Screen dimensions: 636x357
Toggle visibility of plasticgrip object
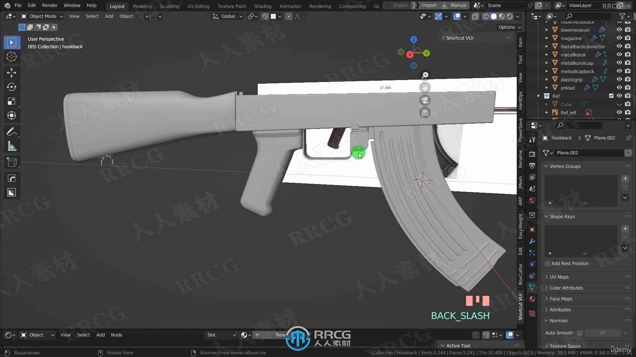coord(619,79)
